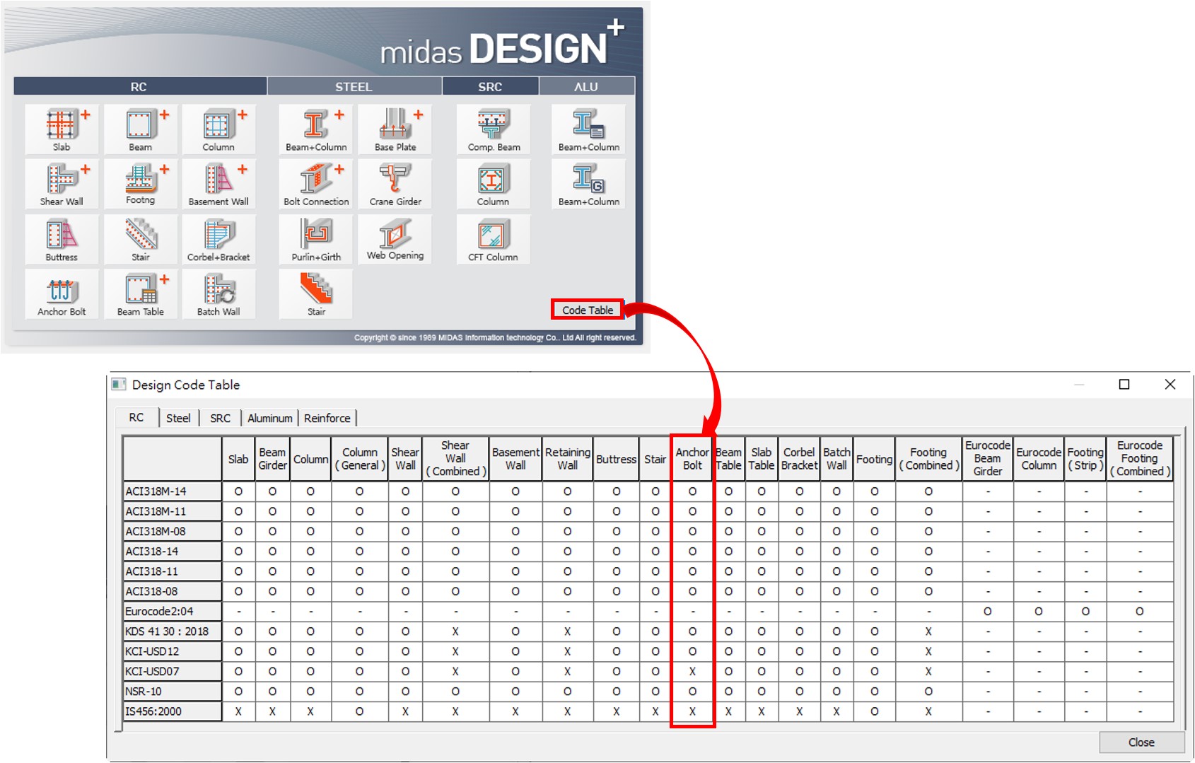Viewport: 1195px width, 763px height.
Task: Click the Web Opening icon
Action: pos(395,239)
